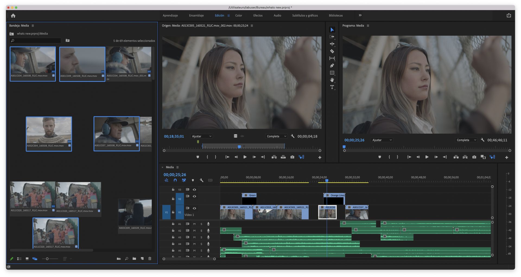The width and height of the screenshot is (521, 277).
Task: Open Completa resolution dropdown in Program monitor
Action: coord(466,140)
